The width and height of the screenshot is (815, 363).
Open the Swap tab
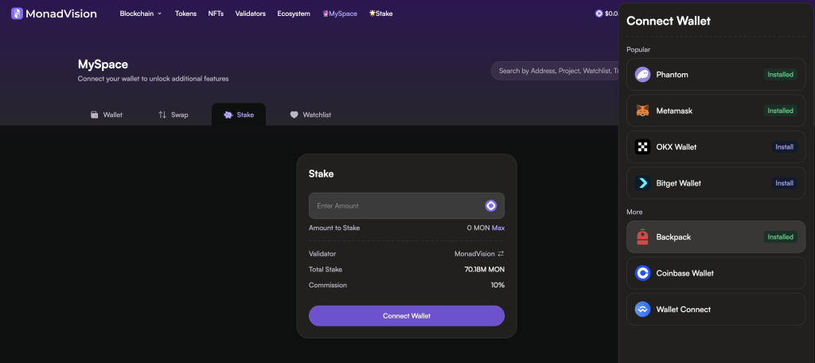(173, 115)
